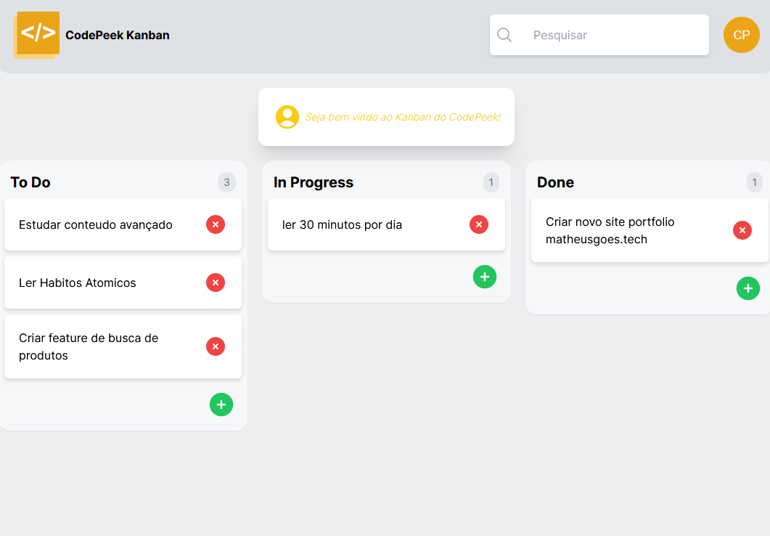Open the CP avatar menu
This screenshot has width=770, height=536.
[x=741, y=34]
